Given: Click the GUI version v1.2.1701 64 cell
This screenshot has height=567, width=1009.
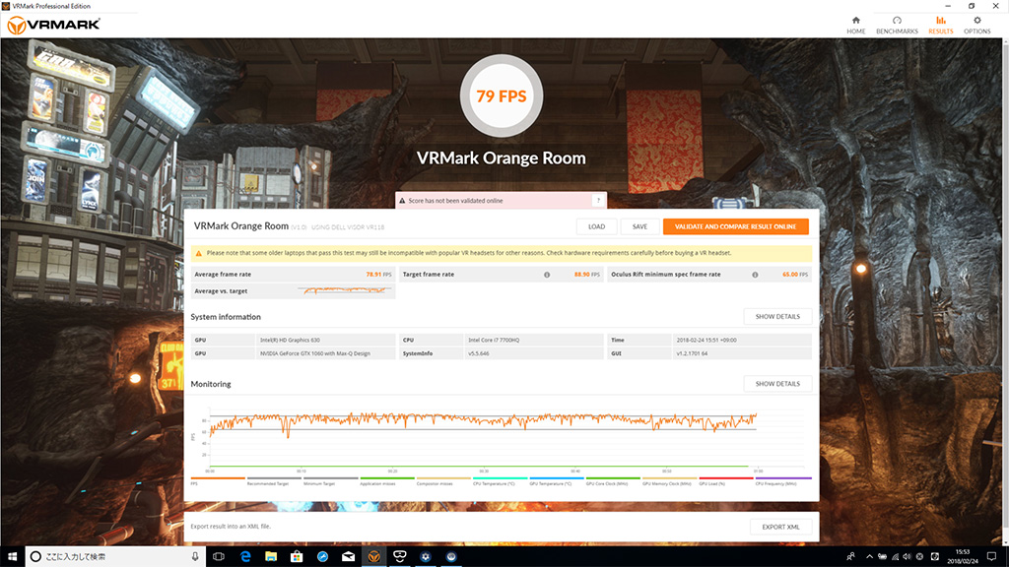Looking at the screenshot, I should (x=742, y=353).
